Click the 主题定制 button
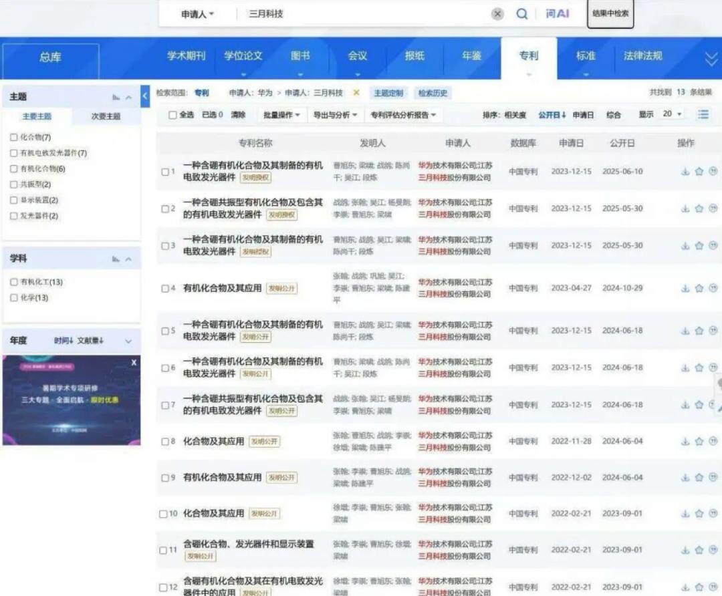 [x=388, y=93]
